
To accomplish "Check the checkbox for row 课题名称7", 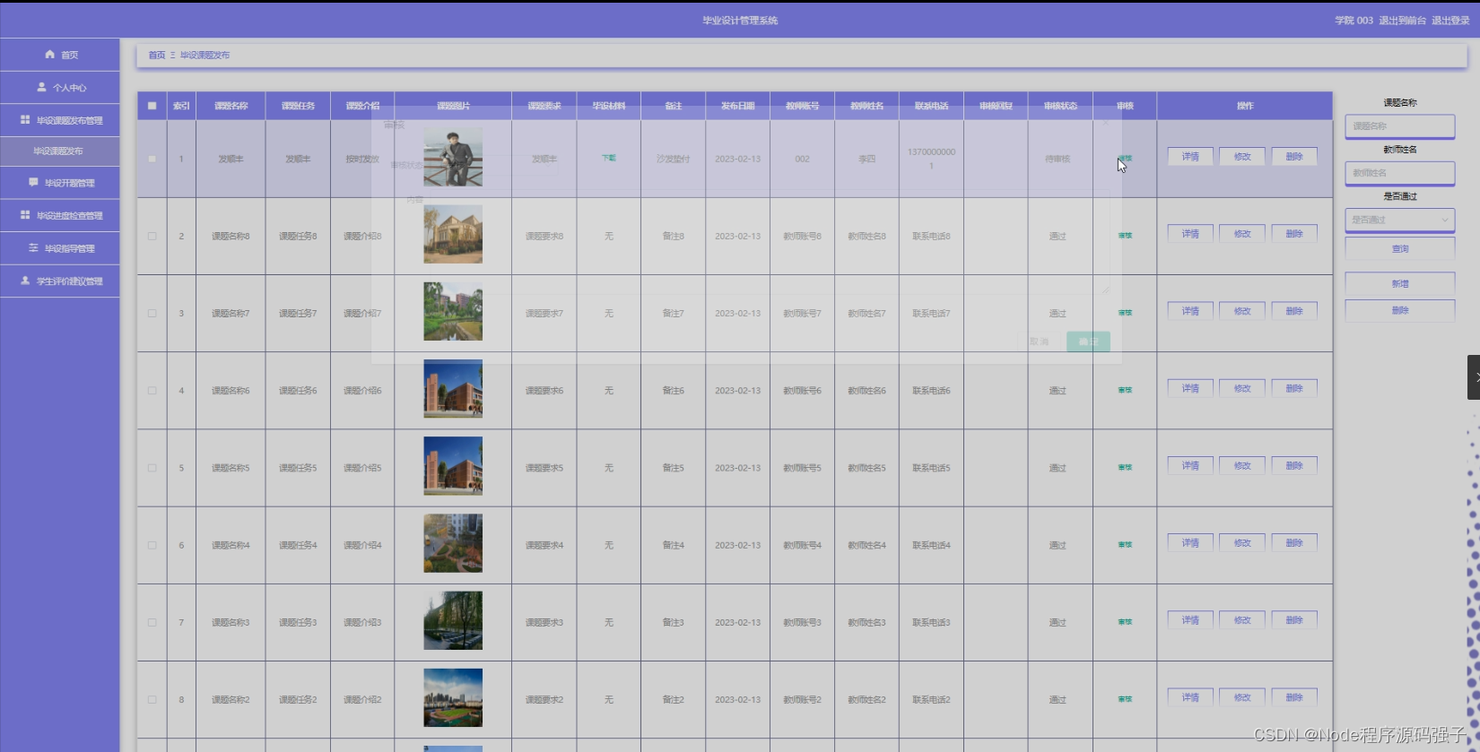I will click(152, 313).
